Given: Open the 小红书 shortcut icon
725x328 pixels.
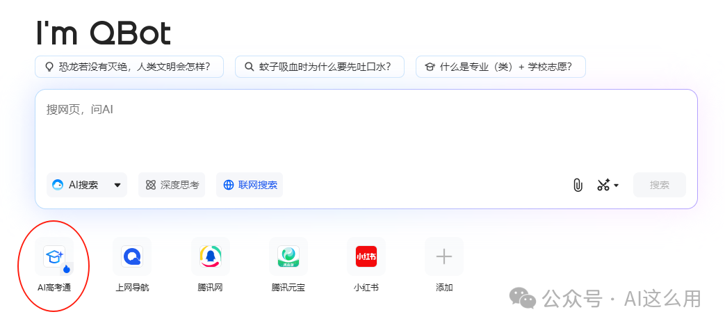Looking at the screenshot, I should coord(366,256).
